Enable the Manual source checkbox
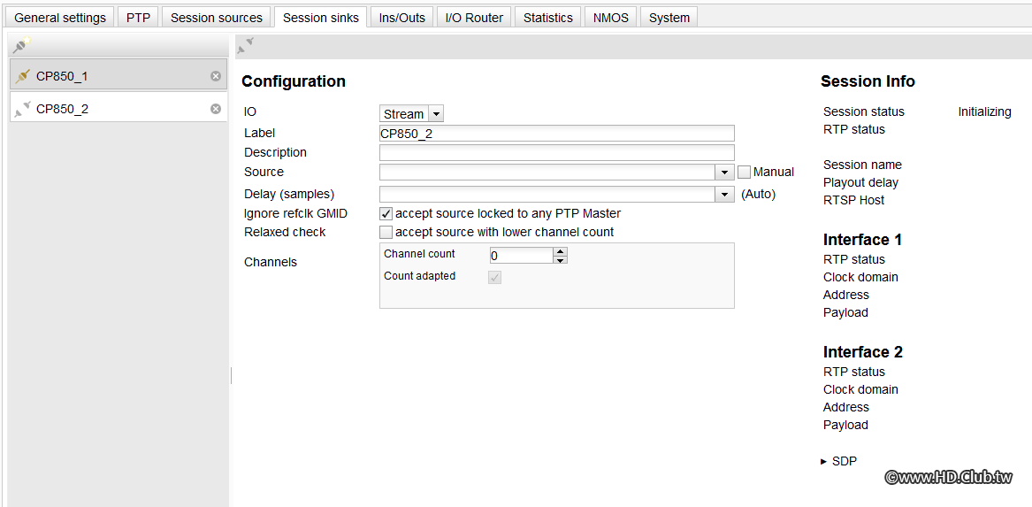This screenshot has width=1032, height=507. [x=745, y=173]
